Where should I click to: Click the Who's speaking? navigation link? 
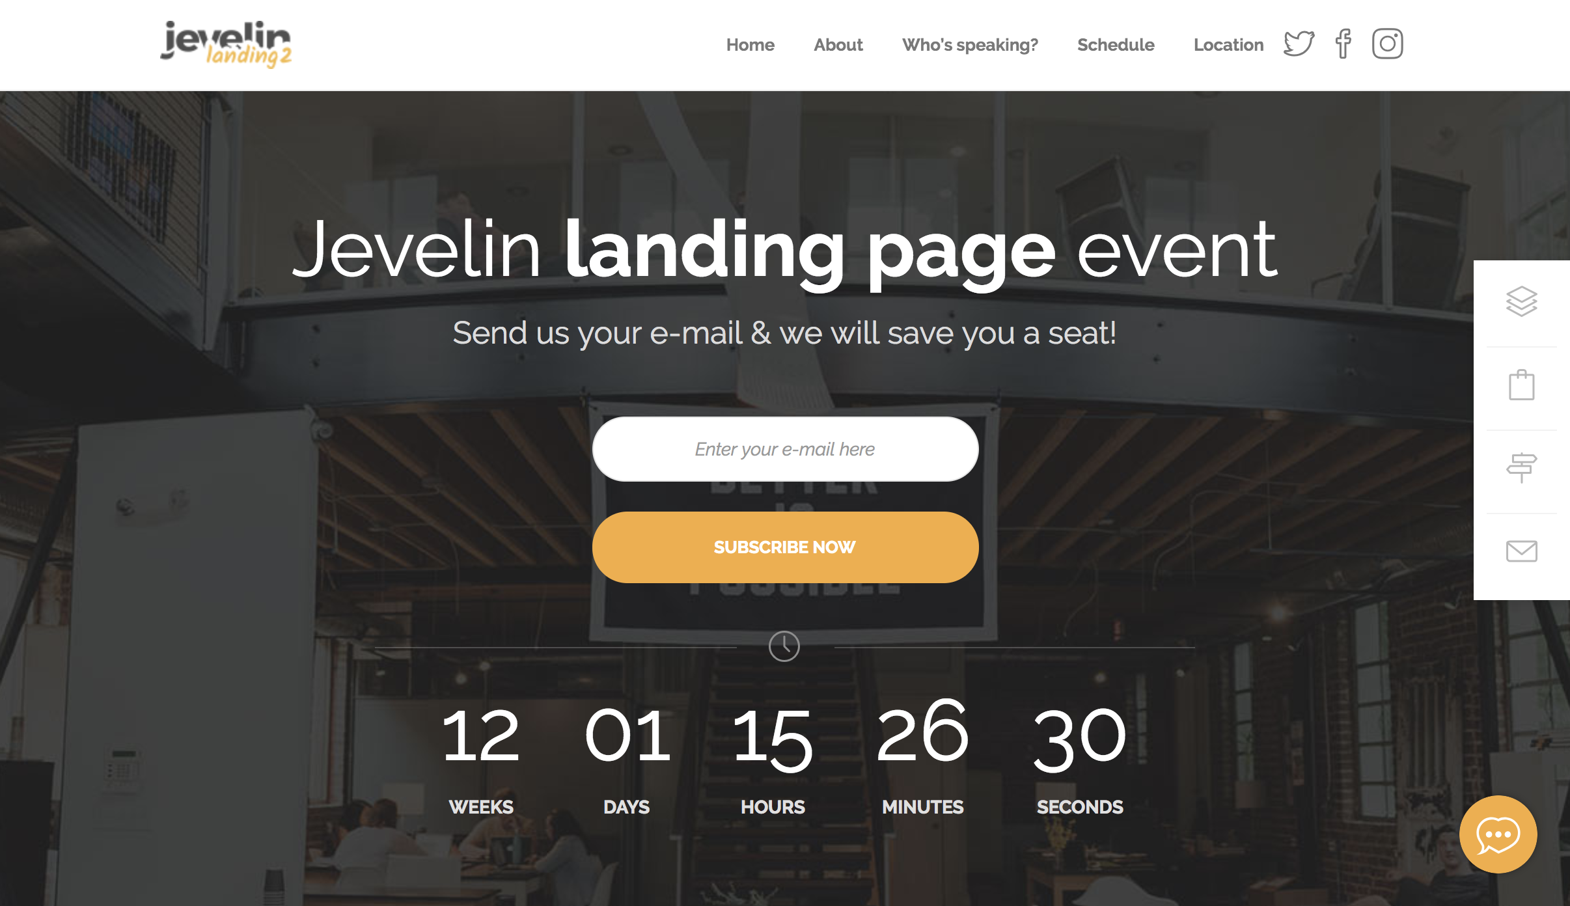click(969, 44)
